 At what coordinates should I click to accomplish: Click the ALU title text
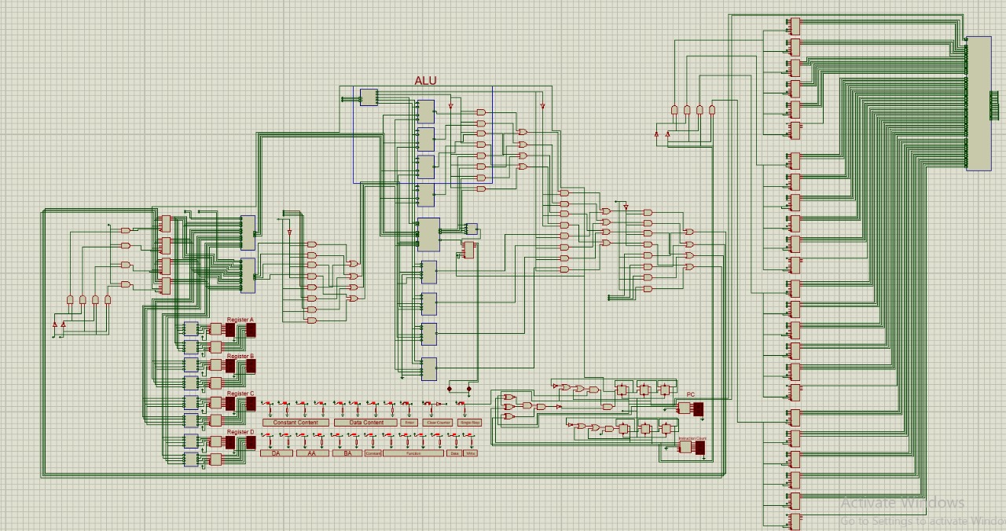tap(425, 81)
